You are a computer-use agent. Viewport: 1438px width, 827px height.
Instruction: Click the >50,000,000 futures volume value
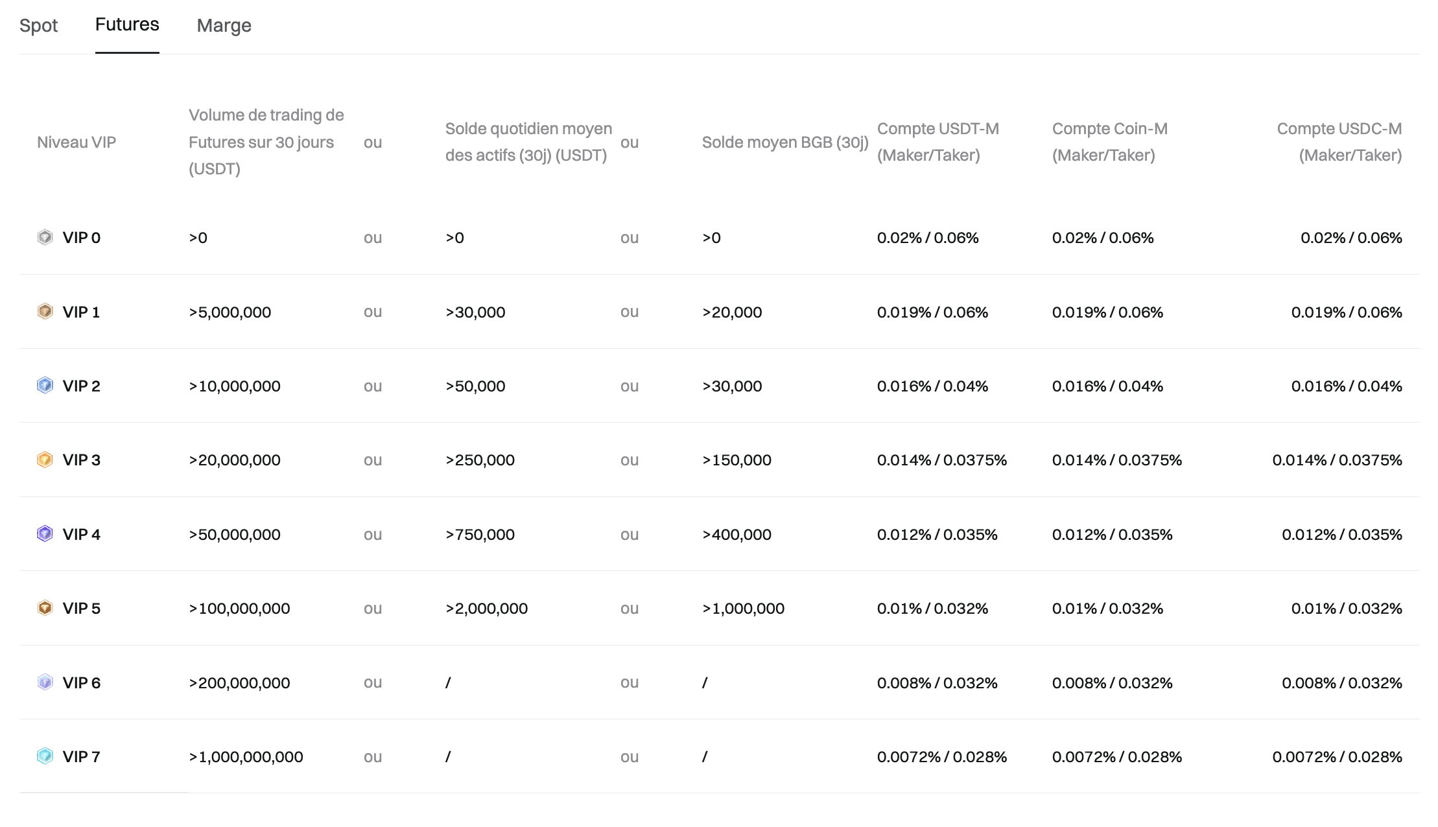(235, 535)
